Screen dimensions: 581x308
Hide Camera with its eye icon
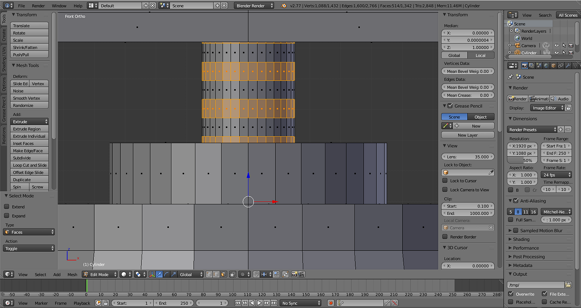557,46
